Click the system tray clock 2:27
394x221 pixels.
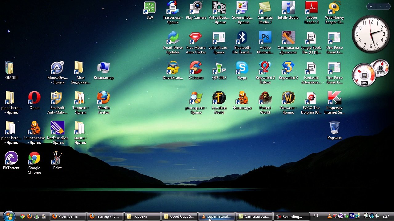tap(386, 216)
